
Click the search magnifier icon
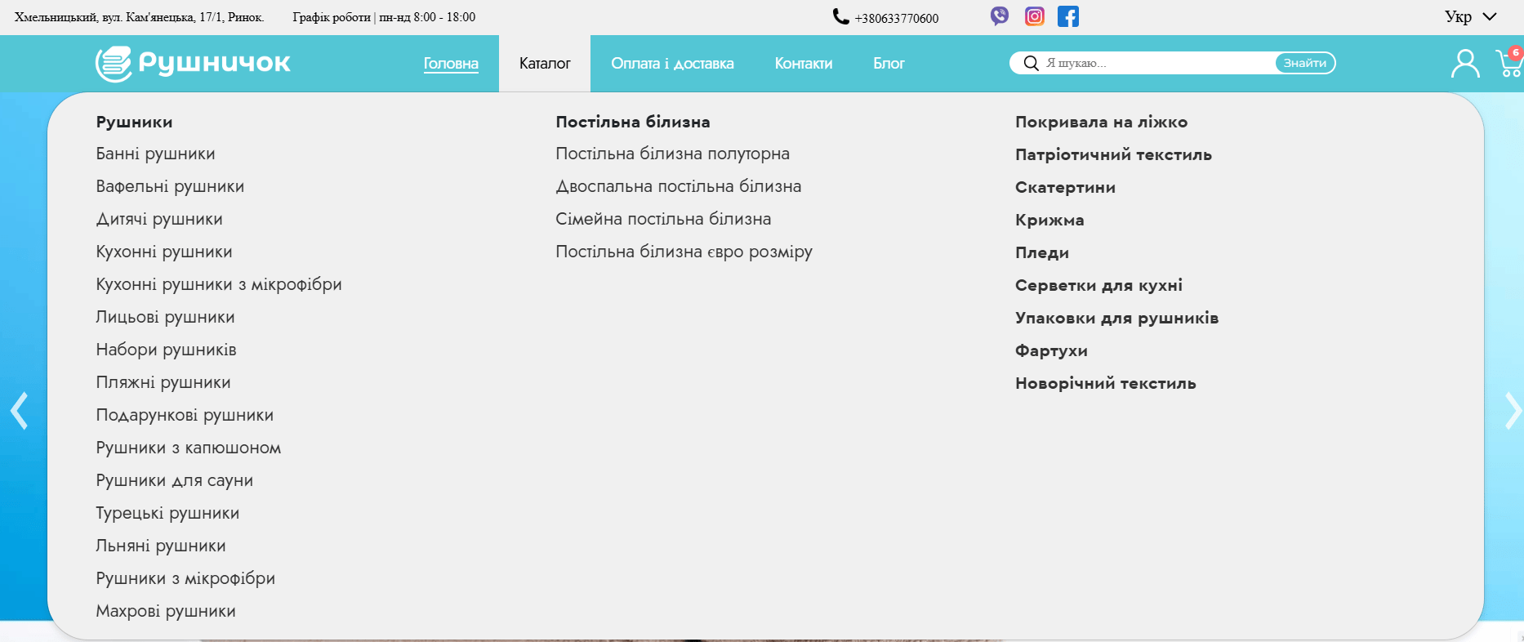pos(1031,63)
